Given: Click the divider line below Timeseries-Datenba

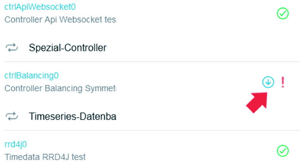Looking at the screenshot, I should (152, 131).
